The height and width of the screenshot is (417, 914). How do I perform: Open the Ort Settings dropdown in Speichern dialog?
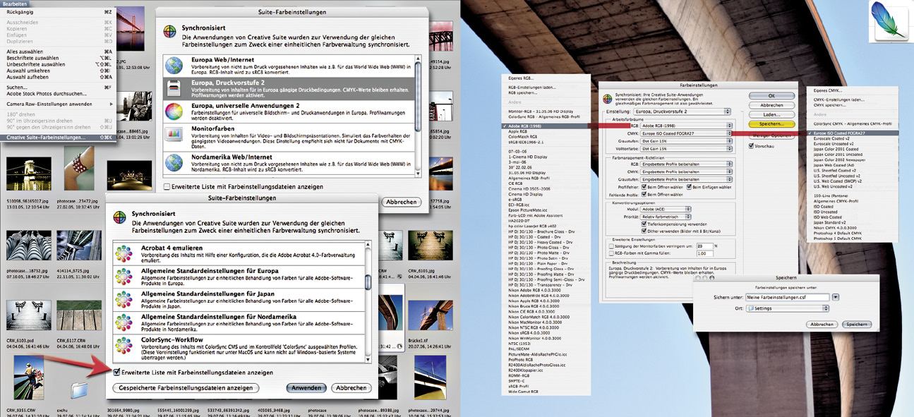pyautogui.click(x=788, y=308)
